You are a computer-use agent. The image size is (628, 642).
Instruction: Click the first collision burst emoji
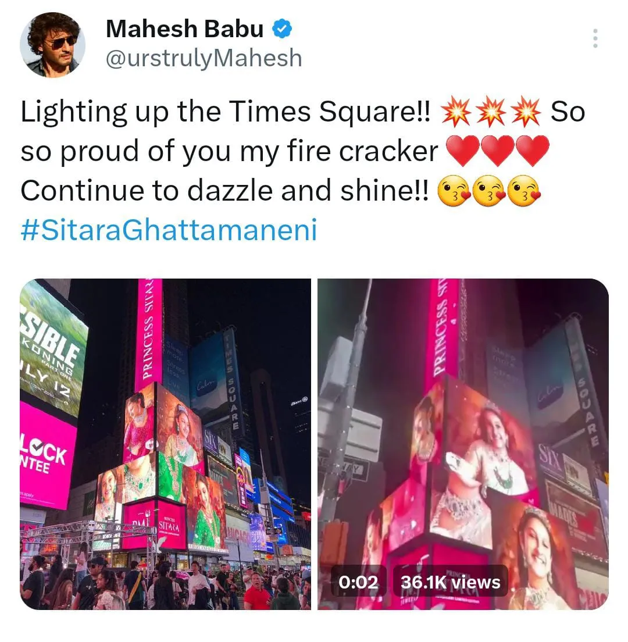456,112
